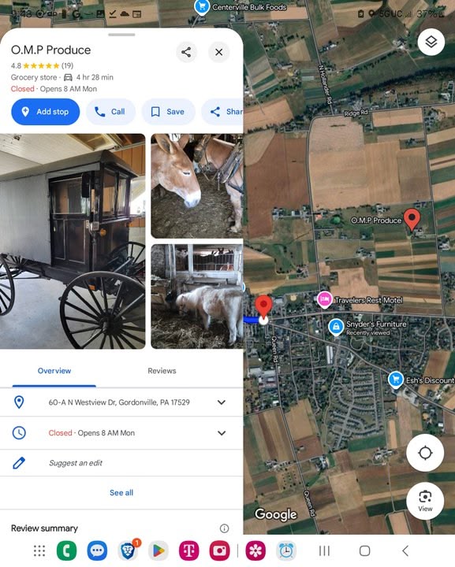The image size is (455, 567).
Task: Close the O.M.P Produce place card
Action: [218, 52]
